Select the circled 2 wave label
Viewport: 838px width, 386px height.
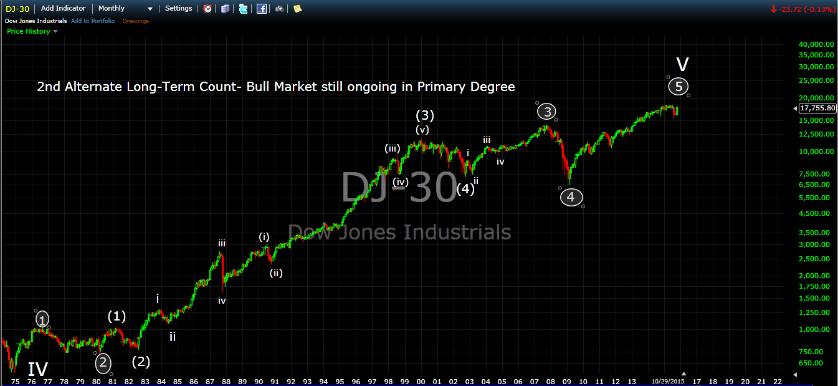(x=103, y=362)
